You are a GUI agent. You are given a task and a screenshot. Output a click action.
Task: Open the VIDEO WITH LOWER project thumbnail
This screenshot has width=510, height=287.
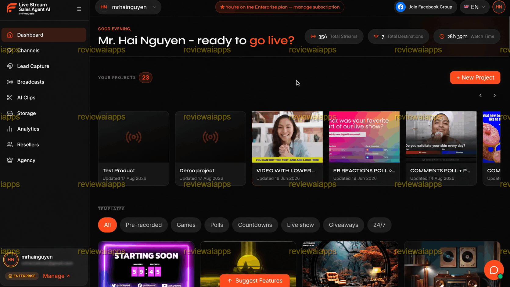(287, 137)
